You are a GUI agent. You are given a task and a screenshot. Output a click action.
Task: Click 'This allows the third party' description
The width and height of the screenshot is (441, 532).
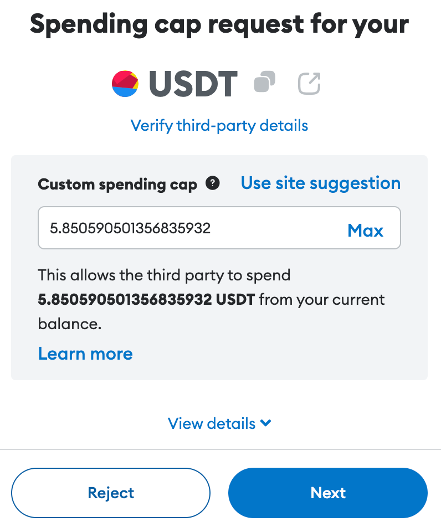[164, 275]
